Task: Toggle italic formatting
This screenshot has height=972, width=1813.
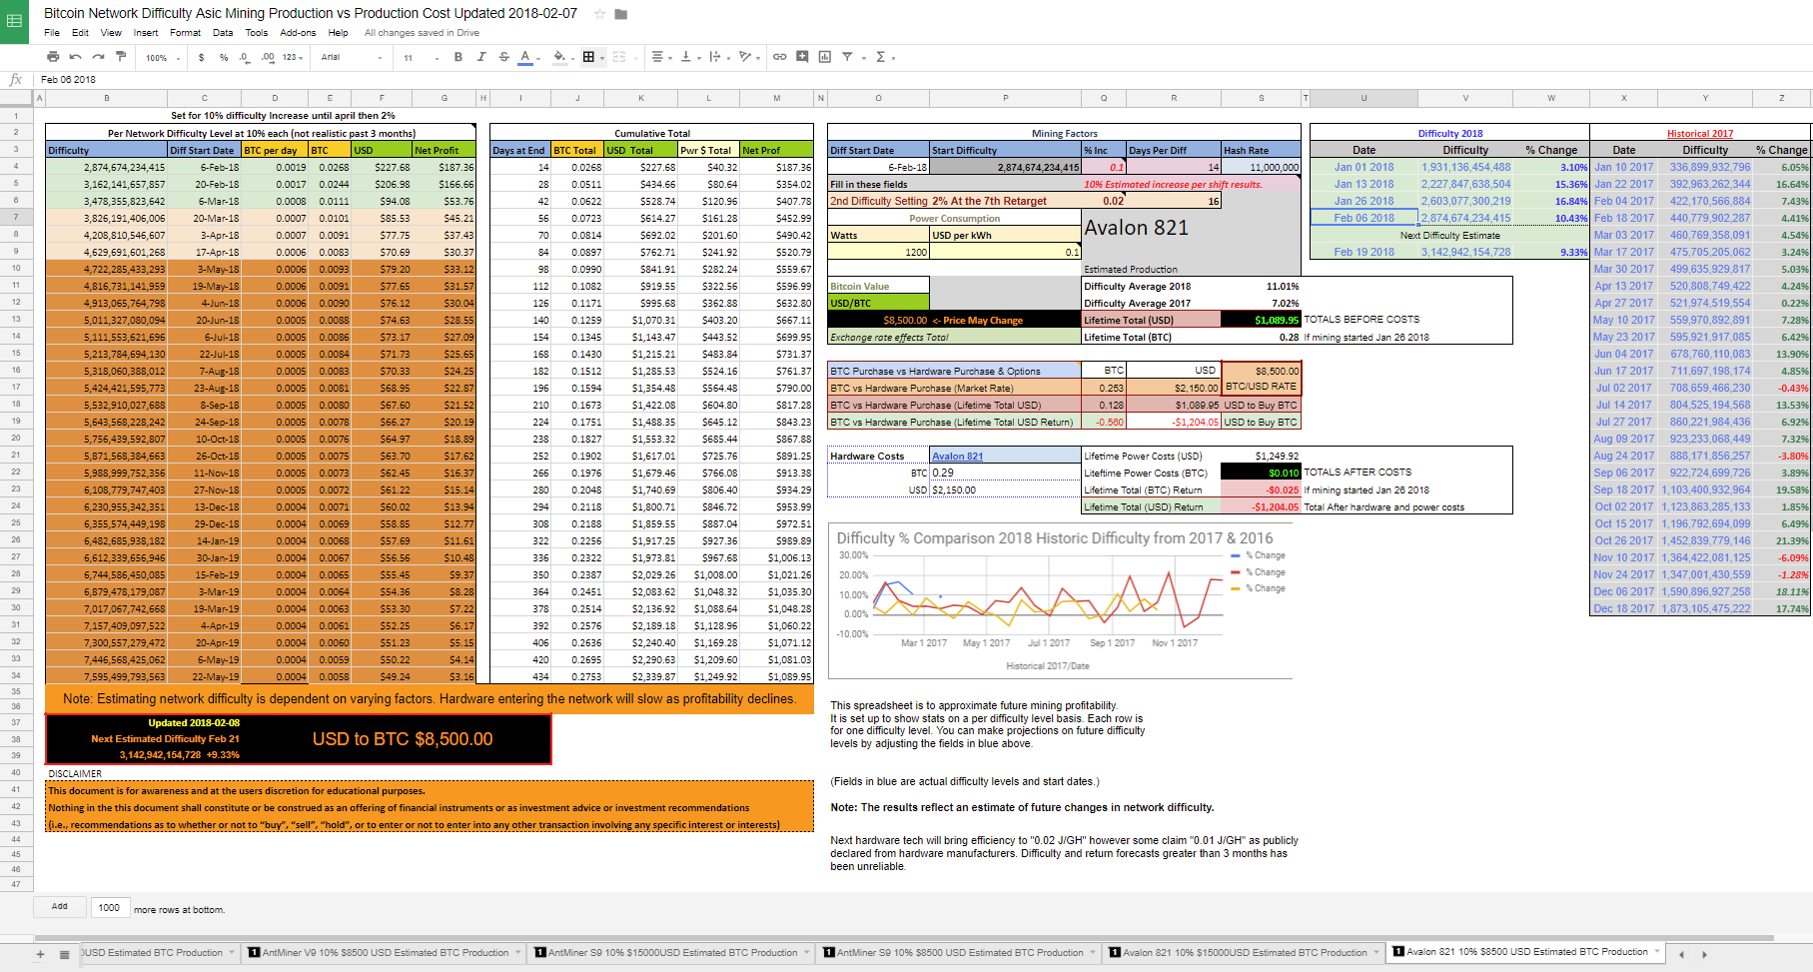Action: click(x=480, y=57)
